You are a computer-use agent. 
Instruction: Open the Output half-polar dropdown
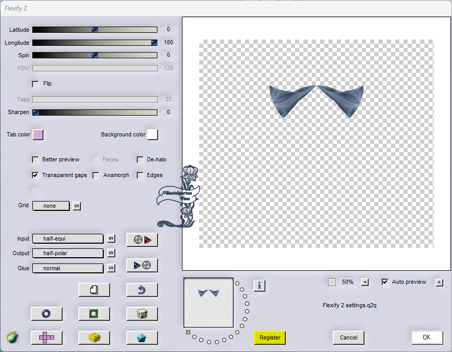[x=68, y=253]
